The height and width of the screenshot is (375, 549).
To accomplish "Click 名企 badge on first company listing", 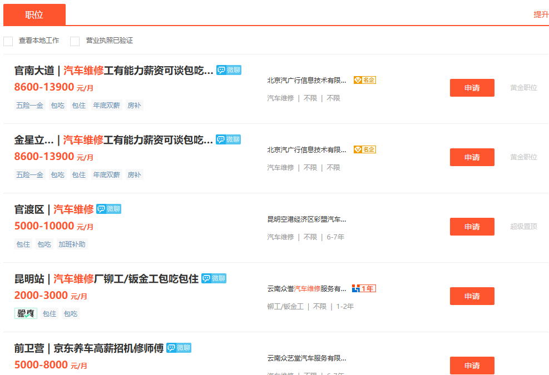I will (365, 80).
